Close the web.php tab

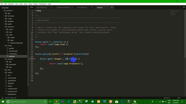coord(112,8)
